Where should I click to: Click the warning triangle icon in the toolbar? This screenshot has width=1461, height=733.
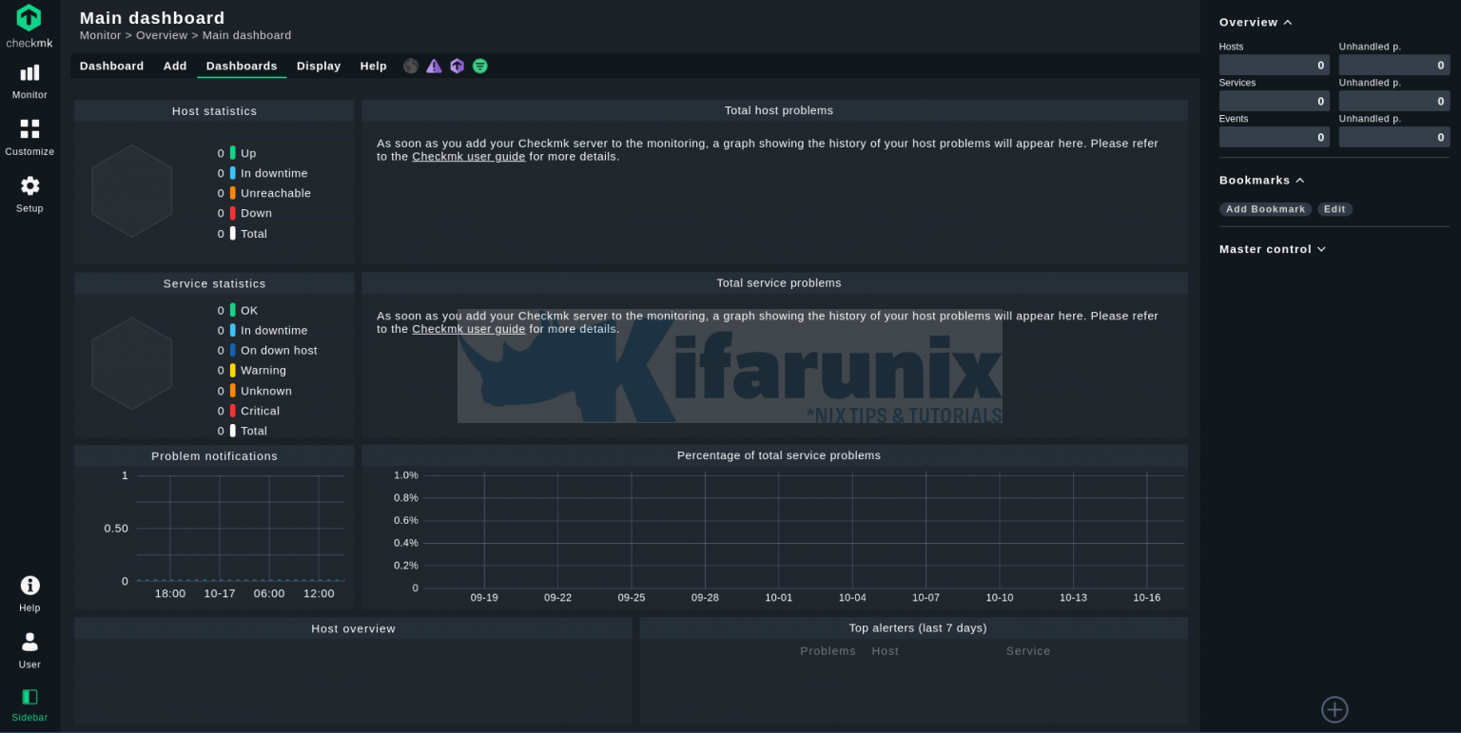(x=434, y=66)
